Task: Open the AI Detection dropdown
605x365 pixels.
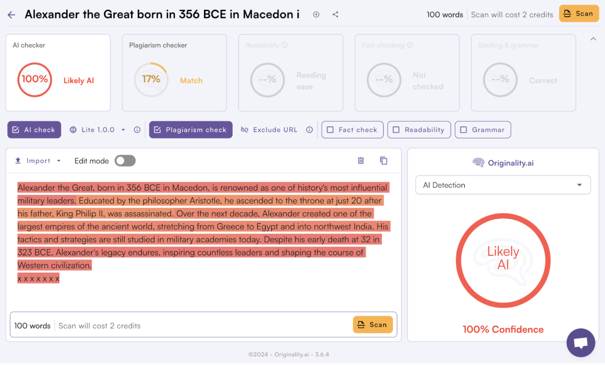Action: pyautogui.click(x=503, y=185)
